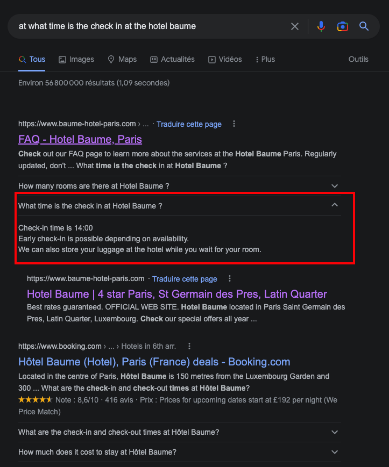Click "Traduire cette page" on the FAQ result
The width and height of the screenshot is (389, 467).
coord(189,123)
